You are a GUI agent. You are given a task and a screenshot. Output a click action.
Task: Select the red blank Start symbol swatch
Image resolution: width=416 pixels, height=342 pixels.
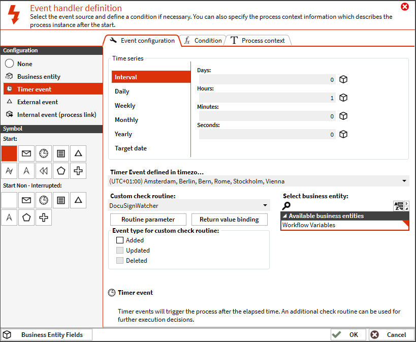coord(9,153)
